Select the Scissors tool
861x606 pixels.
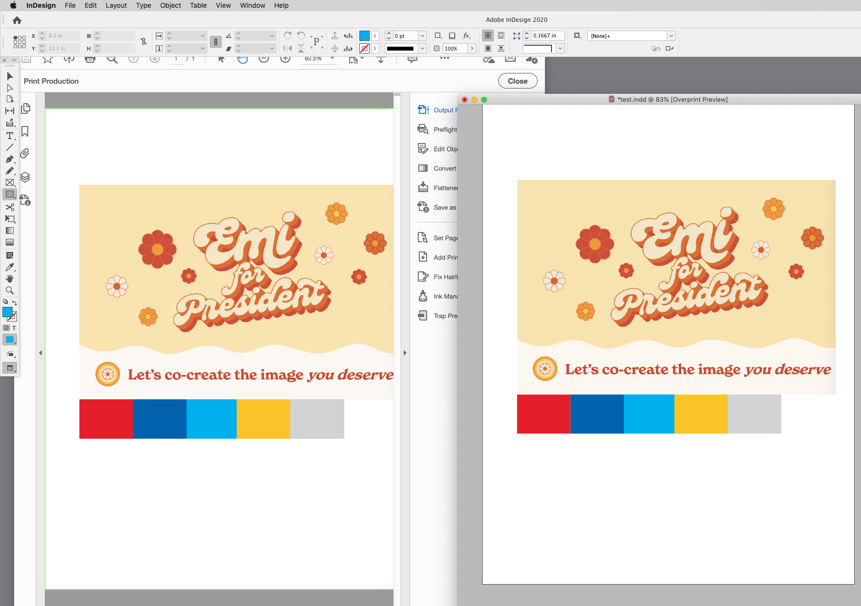(9, 207)
